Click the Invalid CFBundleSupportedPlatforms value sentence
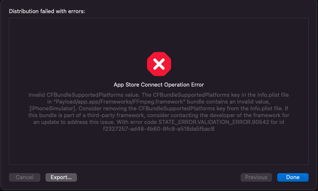The width and height of the screenshot is (318, 191). click(84, 95)
